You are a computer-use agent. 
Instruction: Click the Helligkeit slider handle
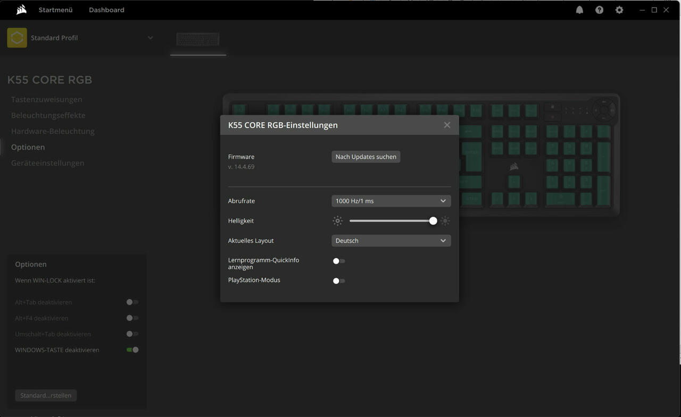click(433, 220)
